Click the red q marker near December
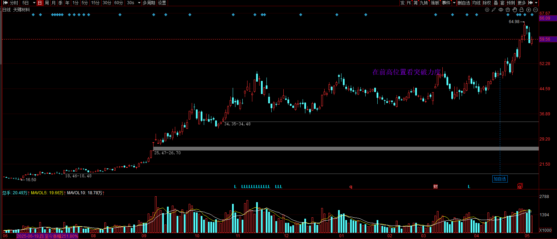Screen dimensions: 557x239 click(351, 187)
